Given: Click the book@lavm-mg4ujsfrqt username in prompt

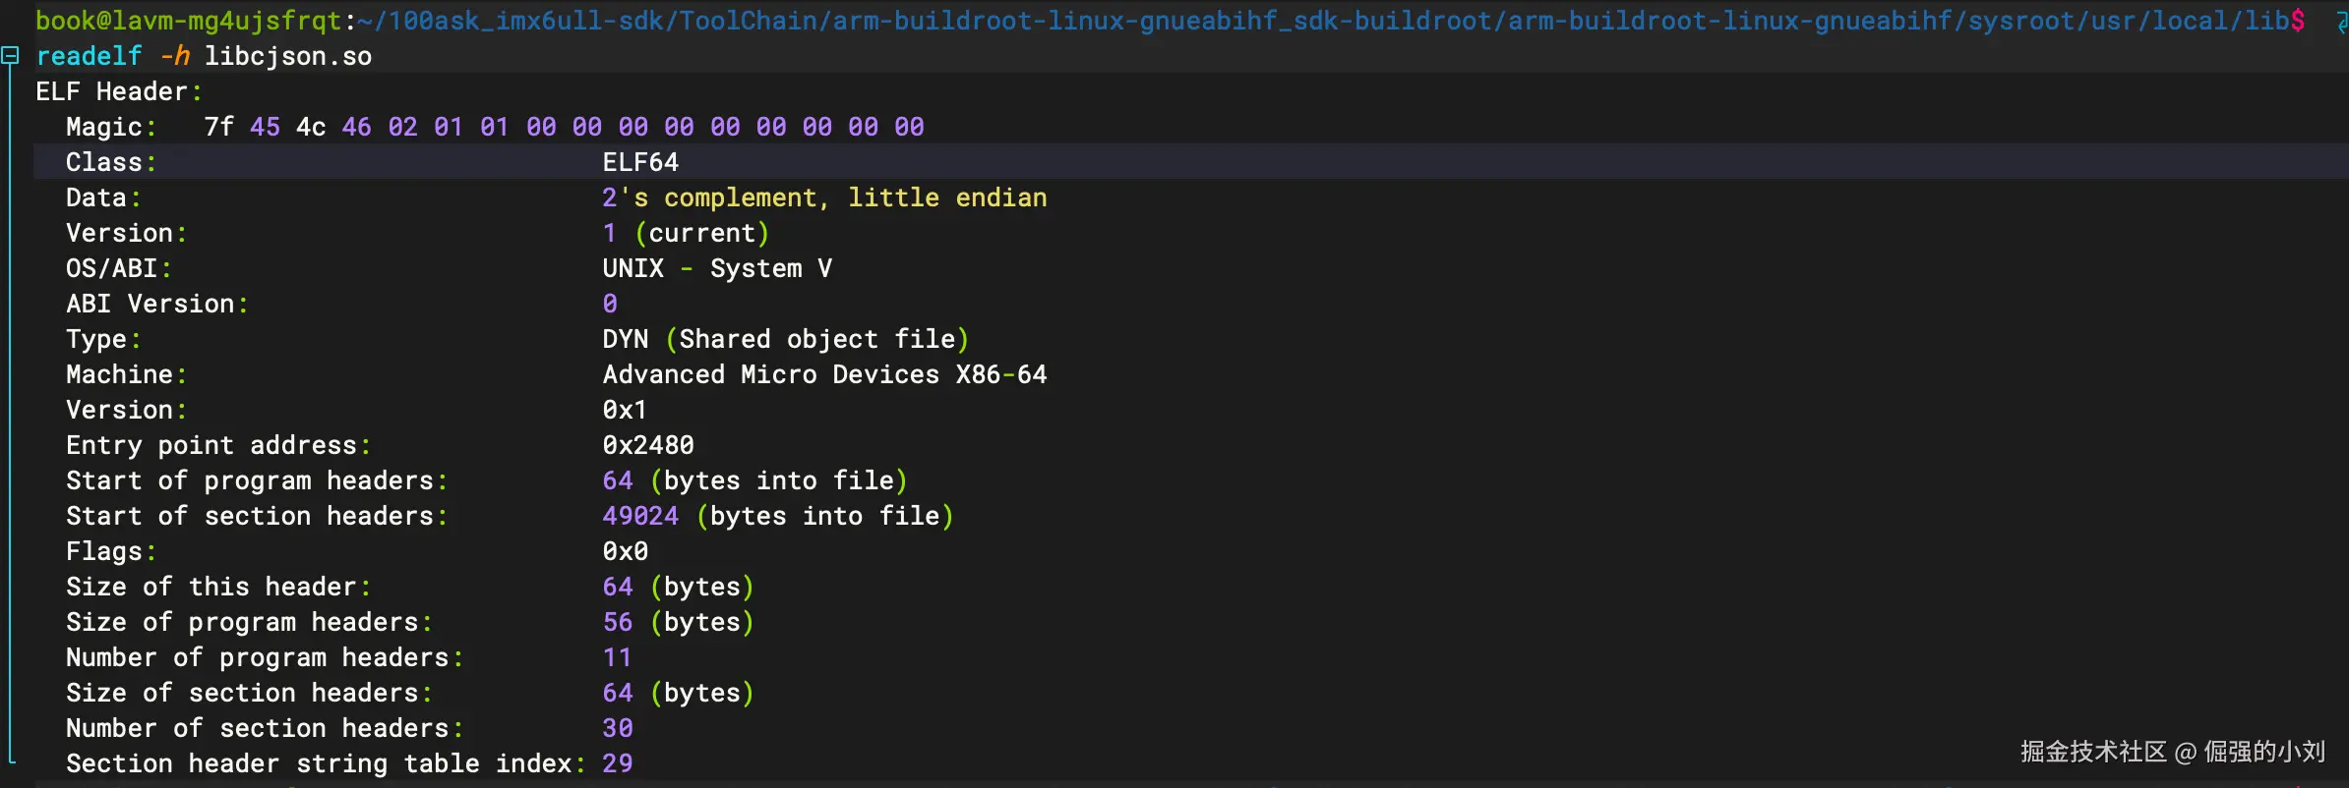Looking at the screenshot, I should tap(188, 21).
